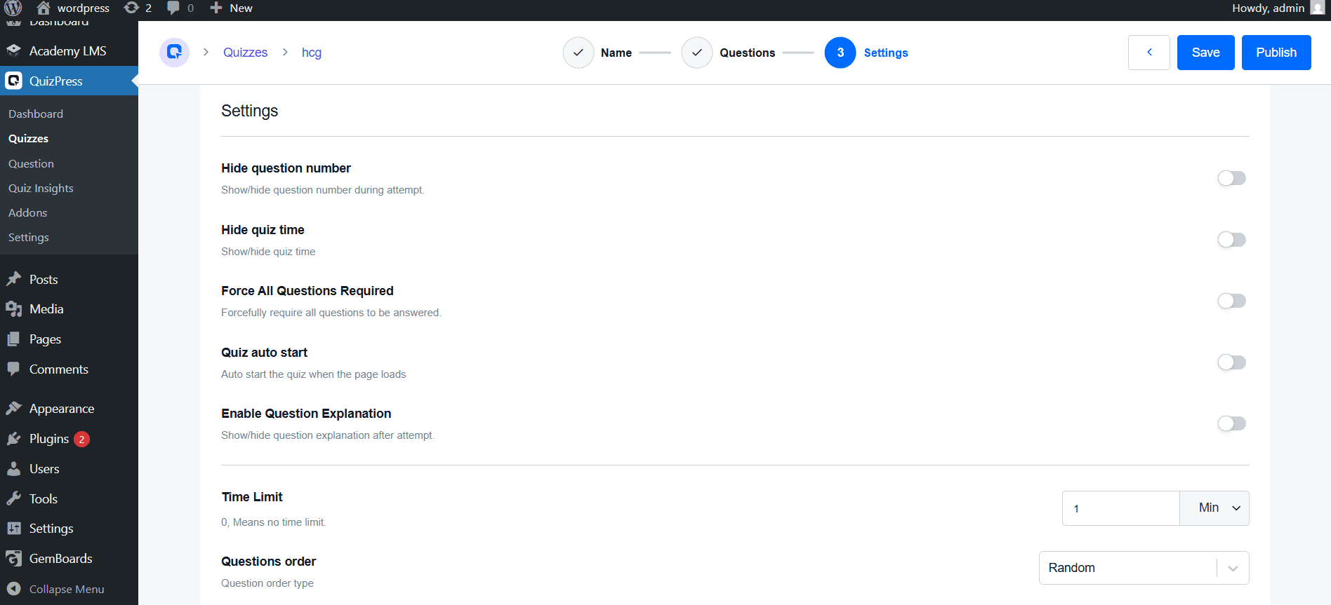
Task: Open the wordpress site home icon
Action: [44, 8]
